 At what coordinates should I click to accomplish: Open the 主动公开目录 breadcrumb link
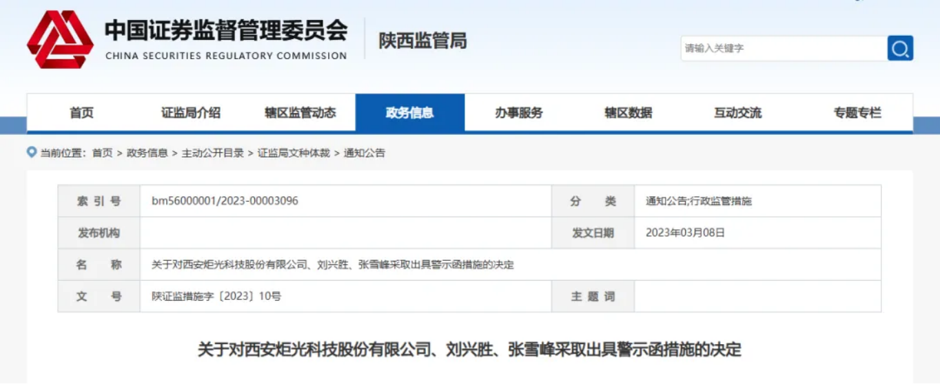click(212, 153)
